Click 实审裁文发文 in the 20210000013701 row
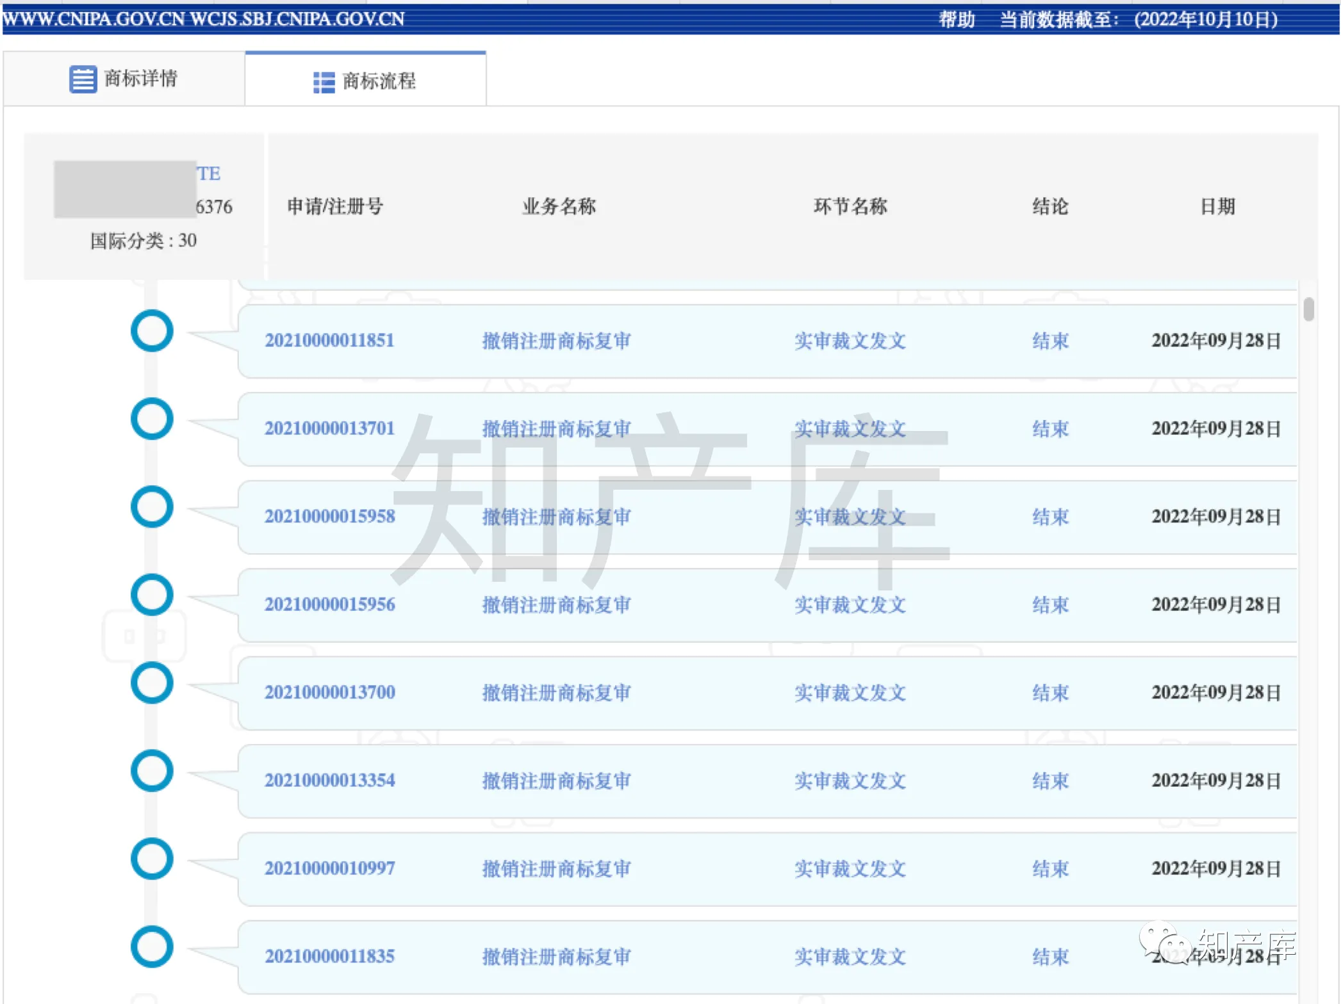The width and height of the screenshot is (1341, 1004). pyautogui.click(x=850, y=428)
